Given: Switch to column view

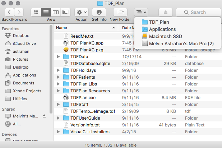Looking at the screenshot, I should pos(56,12).
